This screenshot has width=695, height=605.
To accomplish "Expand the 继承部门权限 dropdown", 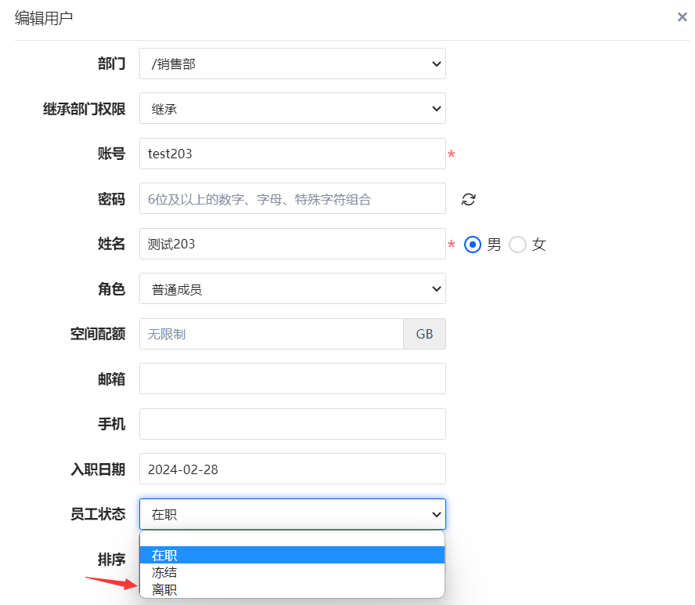I will 292,109.
